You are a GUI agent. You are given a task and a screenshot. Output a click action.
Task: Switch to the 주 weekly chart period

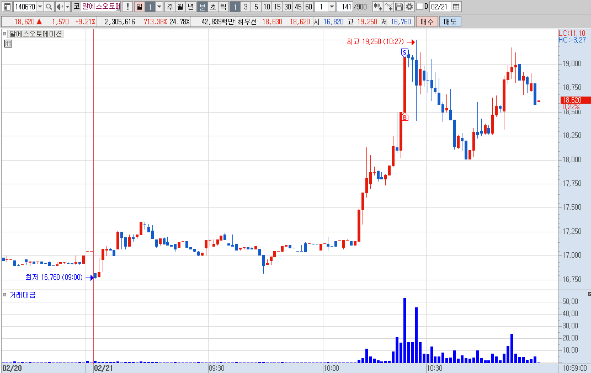point(170,7)
